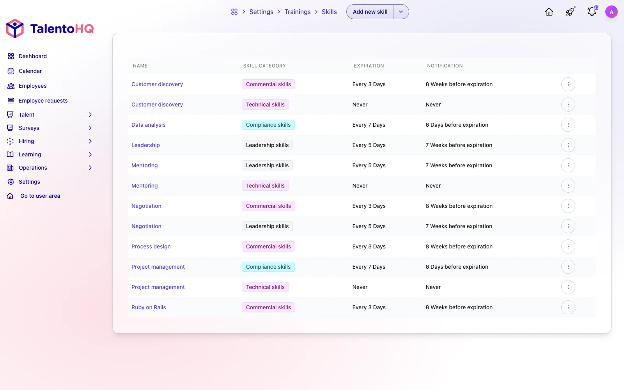This screenshot has width=624, height=390.
Task: Open Calendar from sidebar
Action: 30,71
